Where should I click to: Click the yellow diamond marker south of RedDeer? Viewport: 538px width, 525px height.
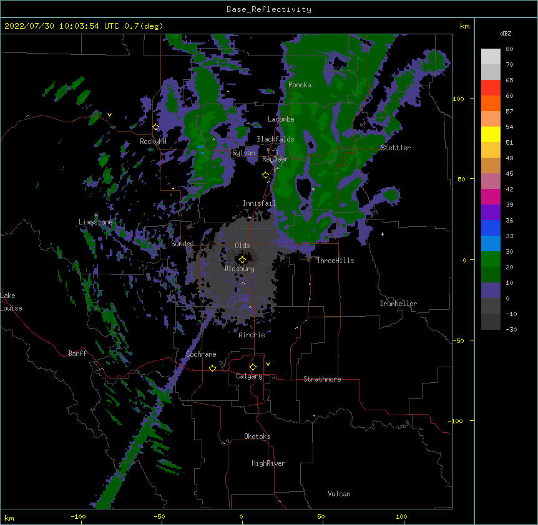265,175
